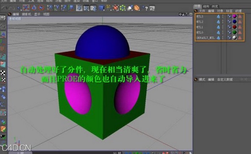Switch to the 浏览 tab
Image resolution: width=251 pixels, height=154 pixels.
(x=215, y=6)
